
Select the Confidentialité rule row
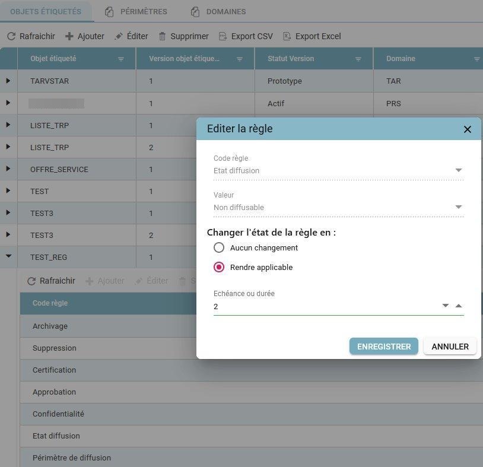(252, 414)
